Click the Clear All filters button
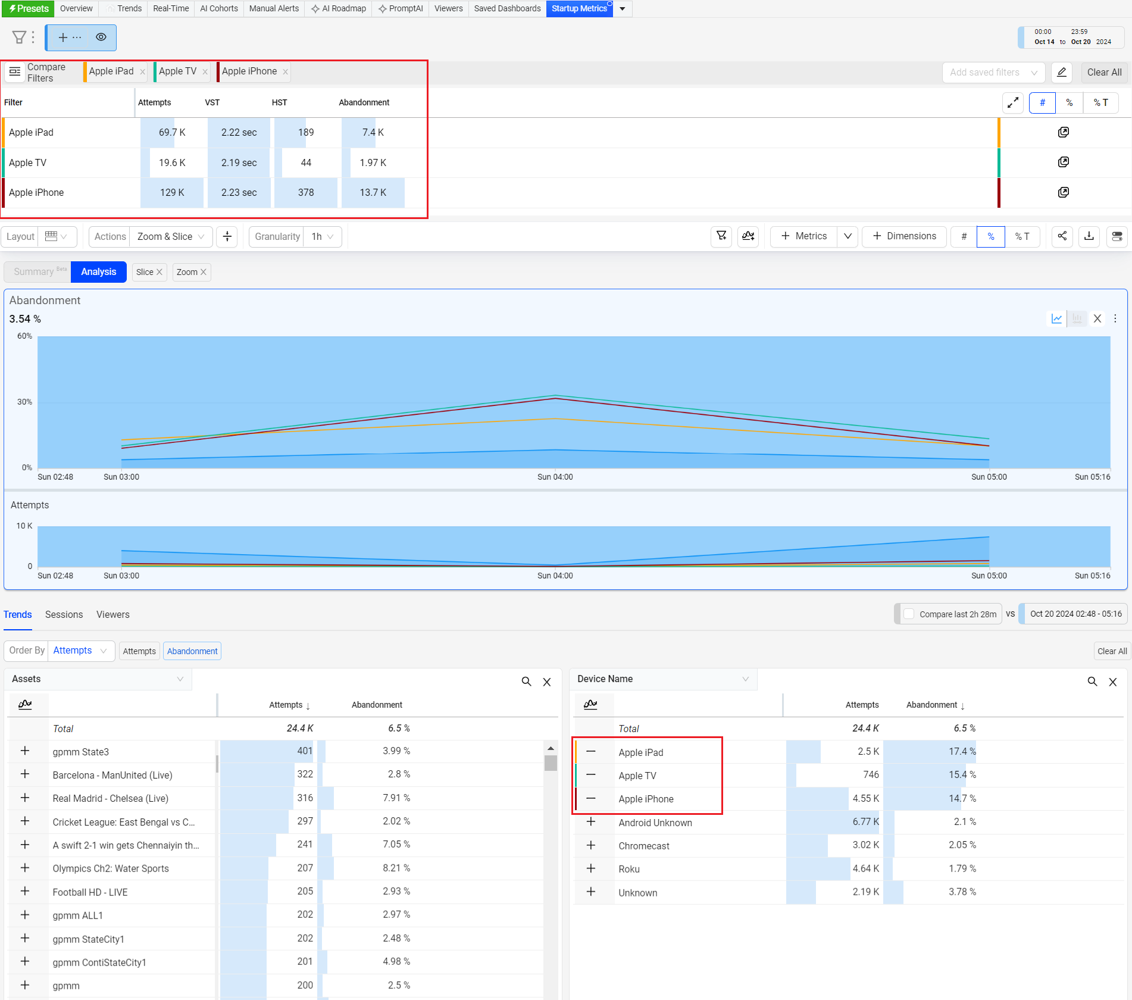The image size is (1132, 1000). point(1104,72)
